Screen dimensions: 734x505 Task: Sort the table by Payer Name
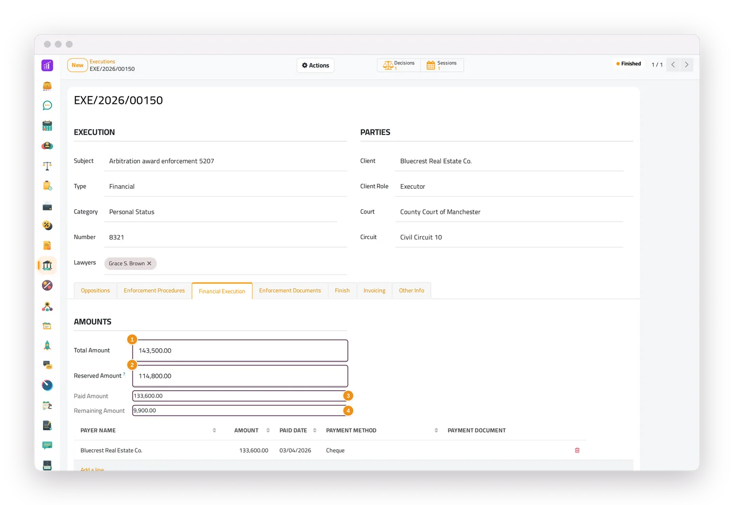point(214,431)
